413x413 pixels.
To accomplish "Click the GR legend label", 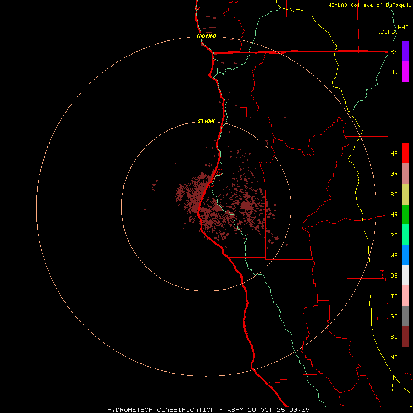I will 394,174.
